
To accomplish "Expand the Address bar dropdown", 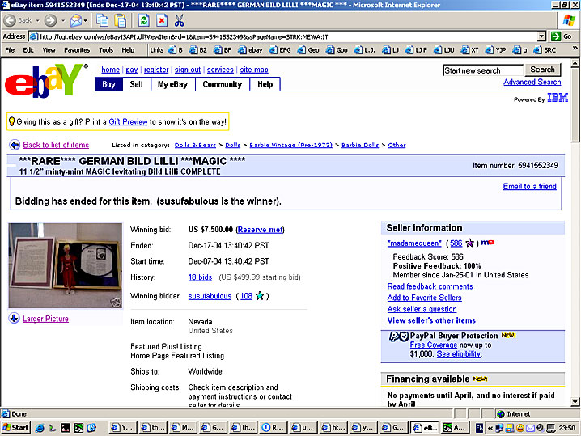I will click(x=541, y=36).
